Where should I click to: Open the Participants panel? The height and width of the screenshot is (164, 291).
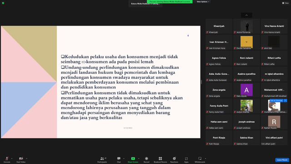coord(102,159)
